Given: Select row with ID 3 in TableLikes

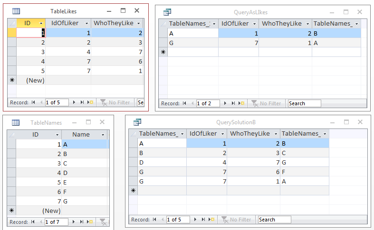Looking at the screenshot, I should click(x=12, y=52).
